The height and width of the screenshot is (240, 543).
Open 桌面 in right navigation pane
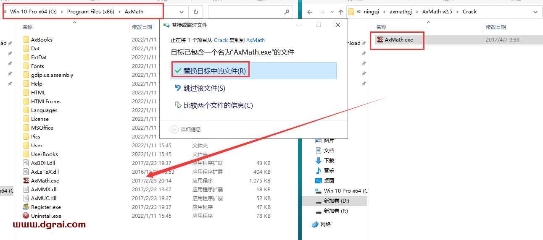[329, 180]
